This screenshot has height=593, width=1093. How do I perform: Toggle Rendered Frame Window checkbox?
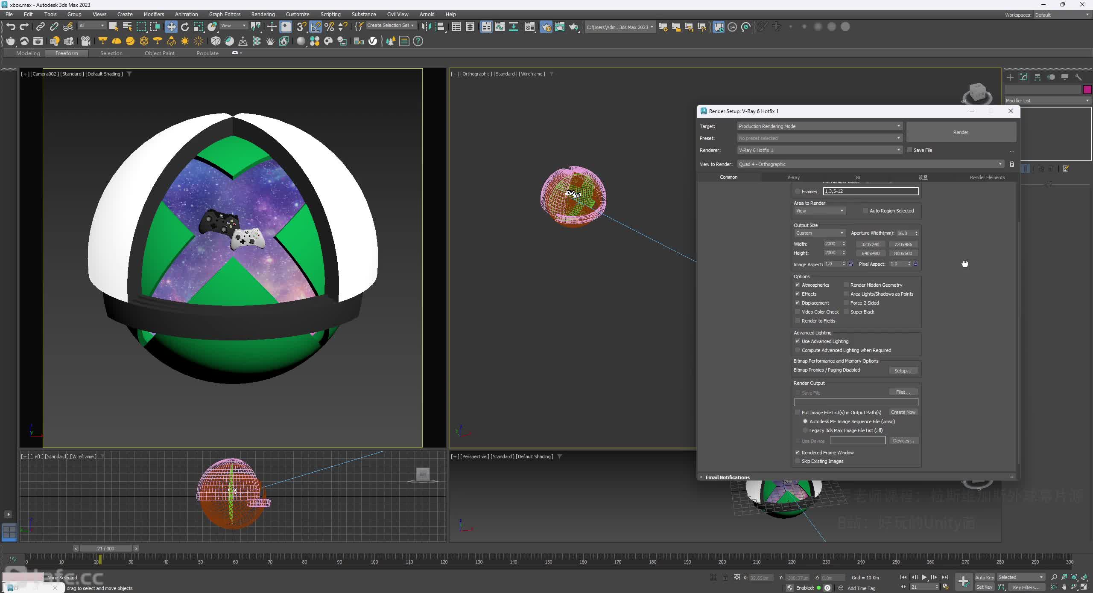coord(797,453)
